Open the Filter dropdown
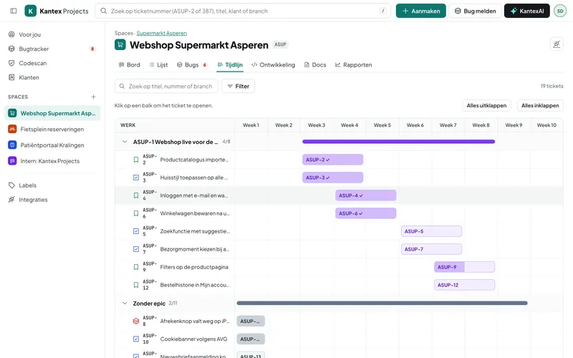573x358 pixels. 238,86
